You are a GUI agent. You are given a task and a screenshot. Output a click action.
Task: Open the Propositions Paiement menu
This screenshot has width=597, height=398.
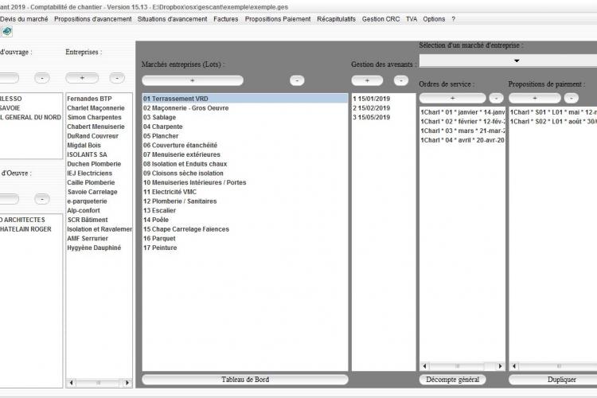click(278, 19)
